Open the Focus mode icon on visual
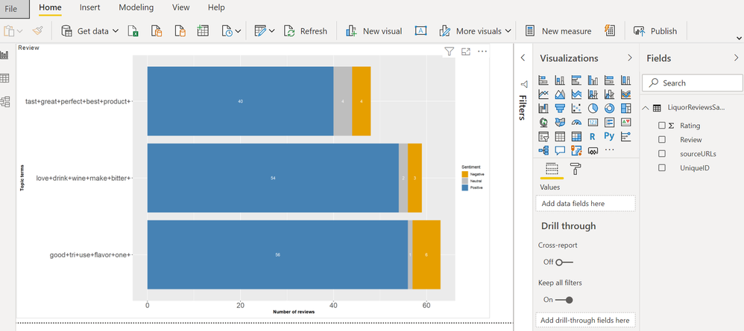The image size is (744, 331). (466, 51)
